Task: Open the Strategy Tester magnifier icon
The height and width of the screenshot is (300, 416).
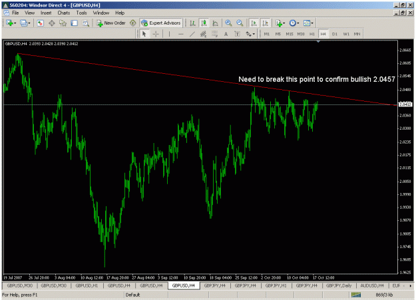Action: coord(85,23)
